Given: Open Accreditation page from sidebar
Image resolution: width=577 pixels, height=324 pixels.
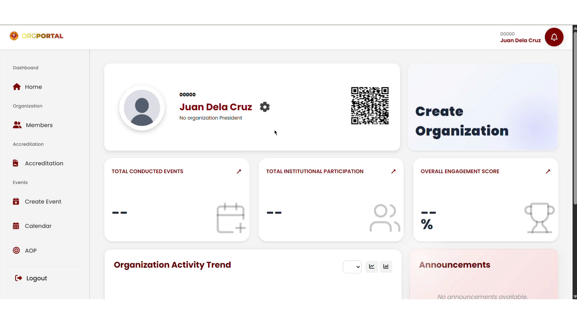Looking at the screenshot, I should pos(44,163).
